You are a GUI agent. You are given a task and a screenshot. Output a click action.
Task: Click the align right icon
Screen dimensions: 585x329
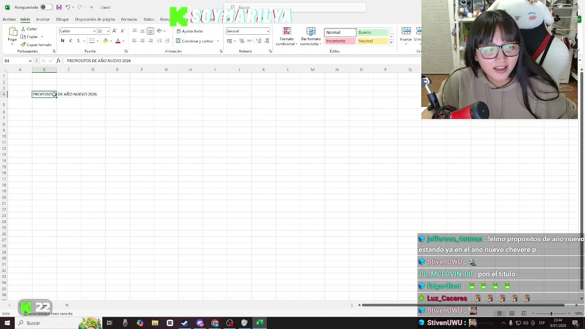(x=150, y=41)
